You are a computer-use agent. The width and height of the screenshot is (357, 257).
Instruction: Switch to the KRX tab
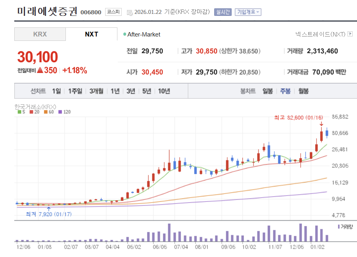40,34
